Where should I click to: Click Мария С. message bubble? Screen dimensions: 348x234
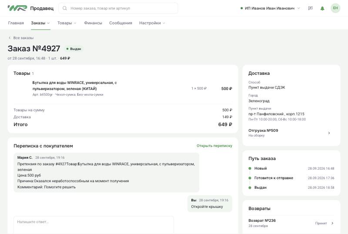106,172
